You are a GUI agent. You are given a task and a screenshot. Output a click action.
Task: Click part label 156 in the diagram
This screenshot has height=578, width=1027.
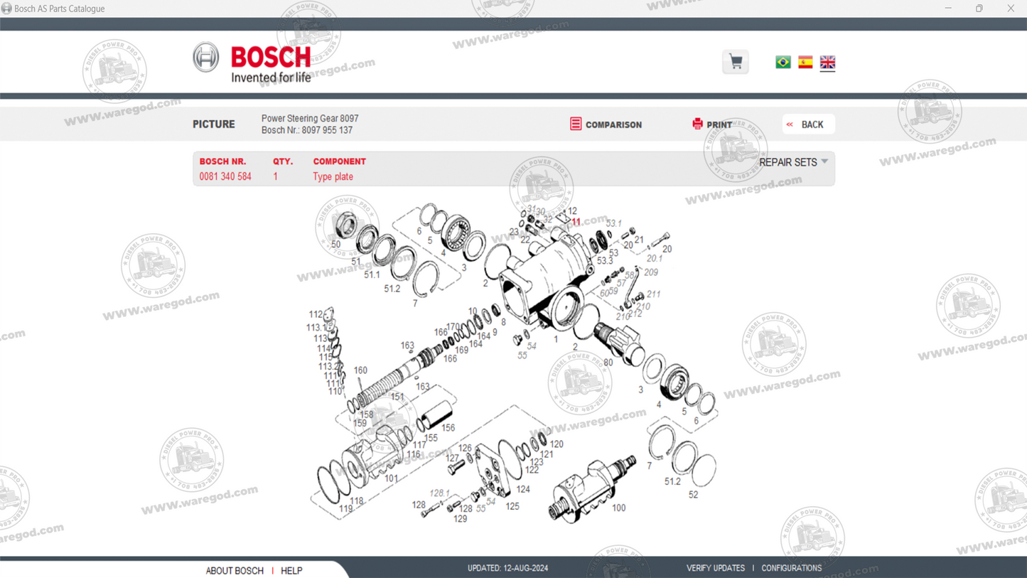click(448, 428)
